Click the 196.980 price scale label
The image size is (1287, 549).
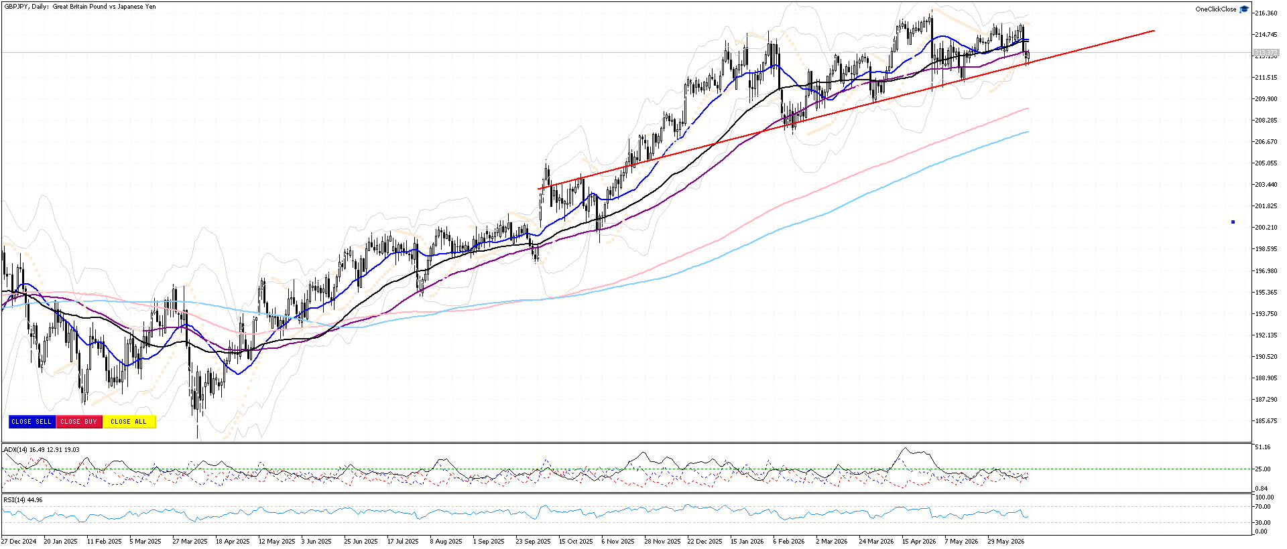tap(1266, 271)
